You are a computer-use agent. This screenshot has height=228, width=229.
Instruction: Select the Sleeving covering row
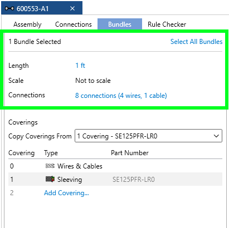pyautogui.click(x=115, y=179)
